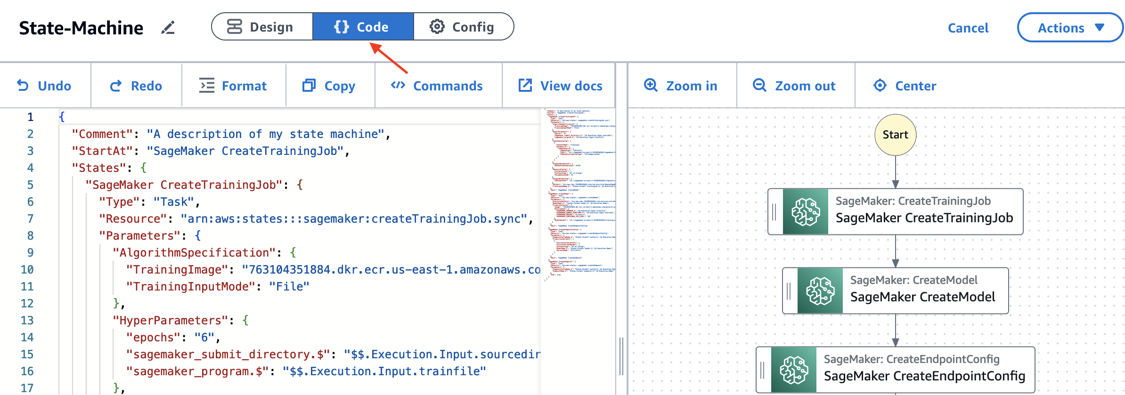Viewport: 1125px width, 395px height.
Task: Click the "Task" value on line 6
Action: coord(174,202)
